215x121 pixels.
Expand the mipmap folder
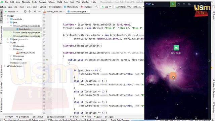[11, 56]
